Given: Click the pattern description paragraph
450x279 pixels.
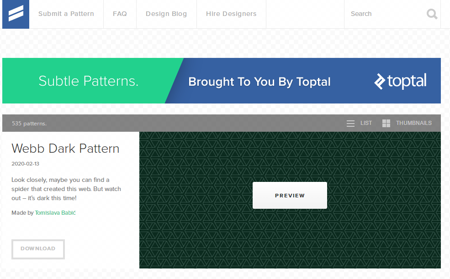Looking at the screenshot, I should pyautogui.click(x=66, y=189).
